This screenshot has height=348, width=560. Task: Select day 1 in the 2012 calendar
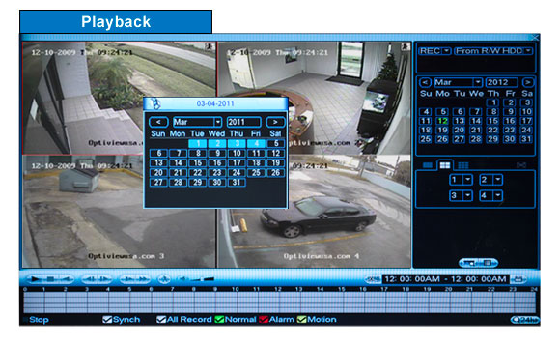[492, 102]
